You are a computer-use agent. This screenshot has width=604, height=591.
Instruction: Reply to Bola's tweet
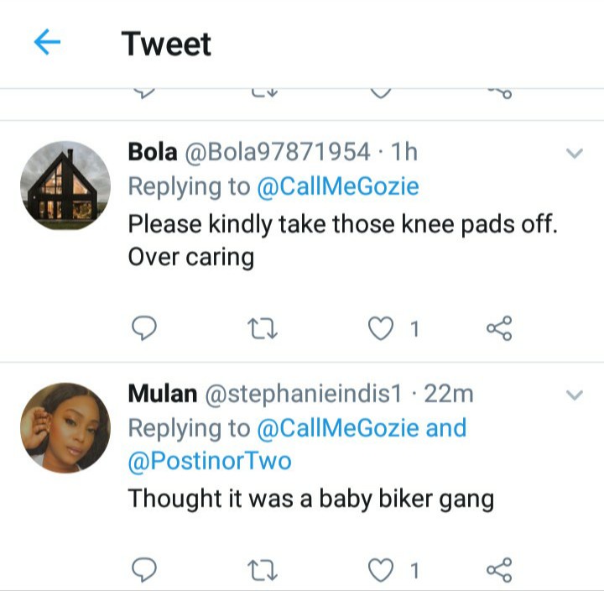coord(145,329)
